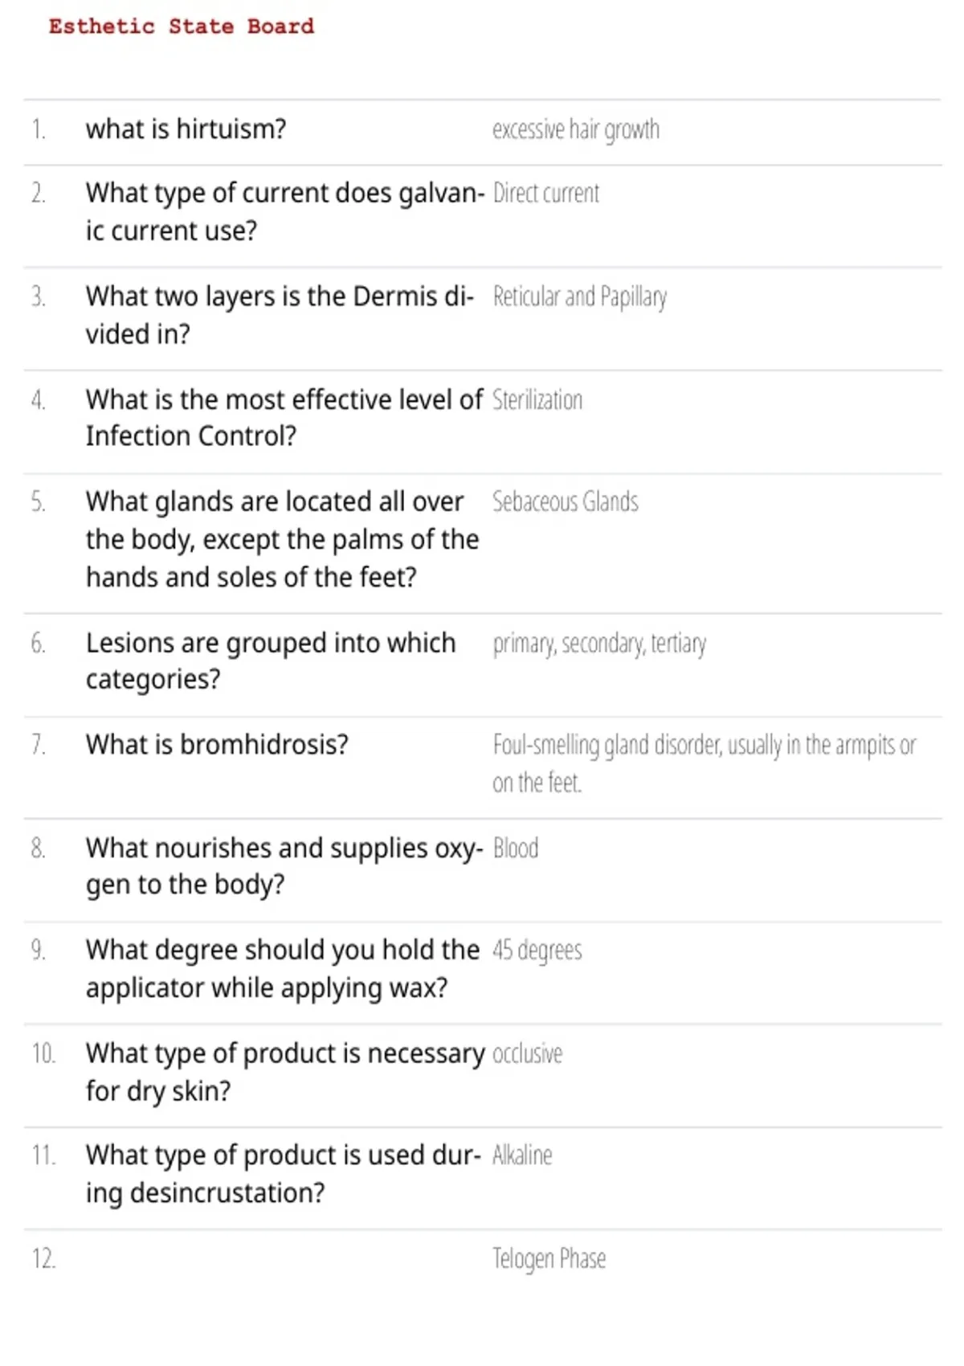Click the 'Reticular and Papillary' answer
964x1366 pixels.
(580, 297)
